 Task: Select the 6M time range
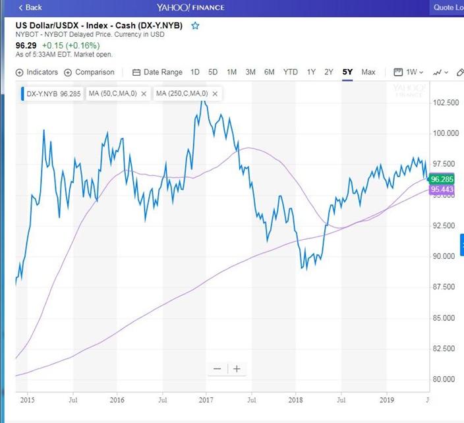click(x=270, y=72)
